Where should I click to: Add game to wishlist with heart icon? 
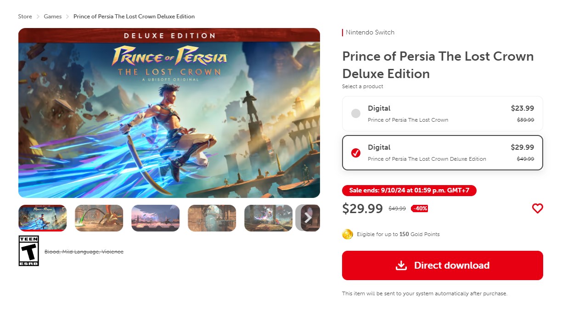click(537, 209)
